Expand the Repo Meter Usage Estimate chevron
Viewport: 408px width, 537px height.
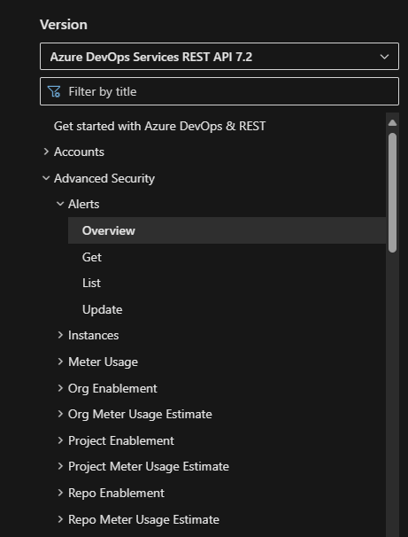pyautogui.click(x=60, y=519)
